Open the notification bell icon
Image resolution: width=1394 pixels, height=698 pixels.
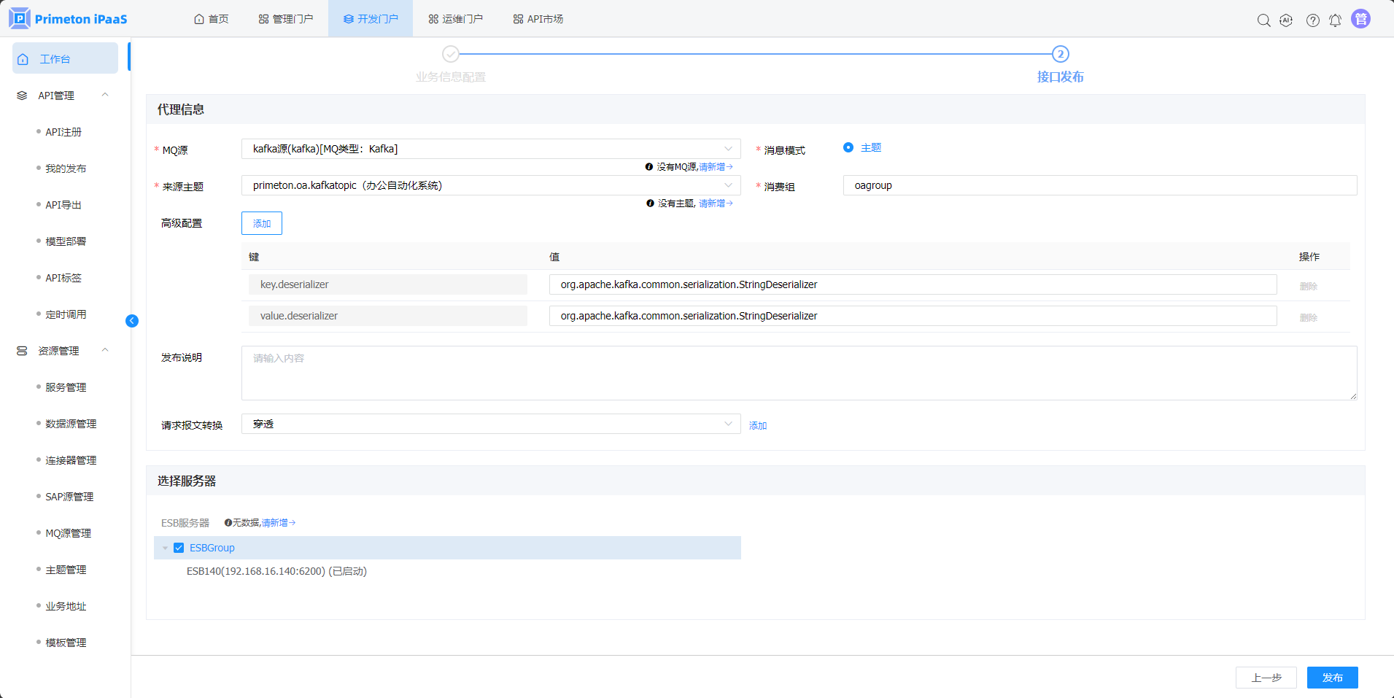[x=1335, y=20]
